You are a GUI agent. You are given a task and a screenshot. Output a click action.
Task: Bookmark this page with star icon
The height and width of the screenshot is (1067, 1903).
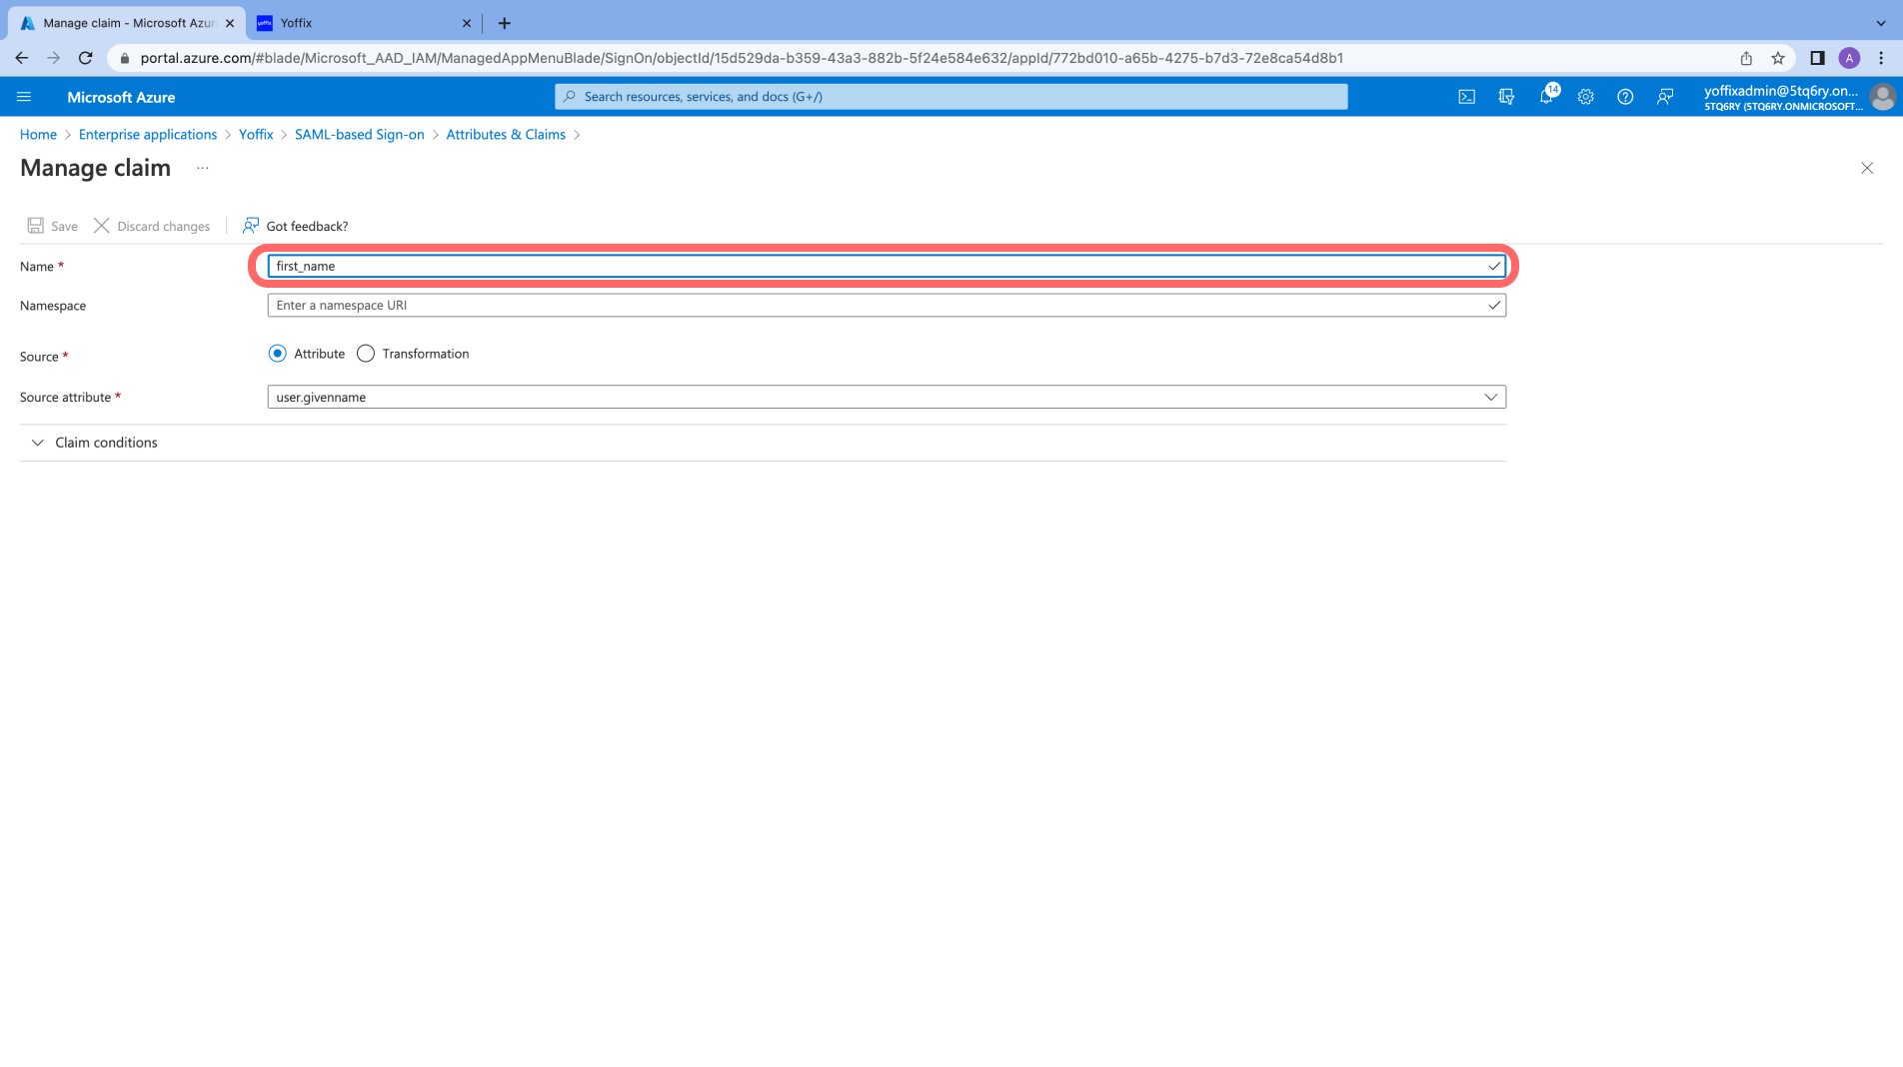(1778, 58)
